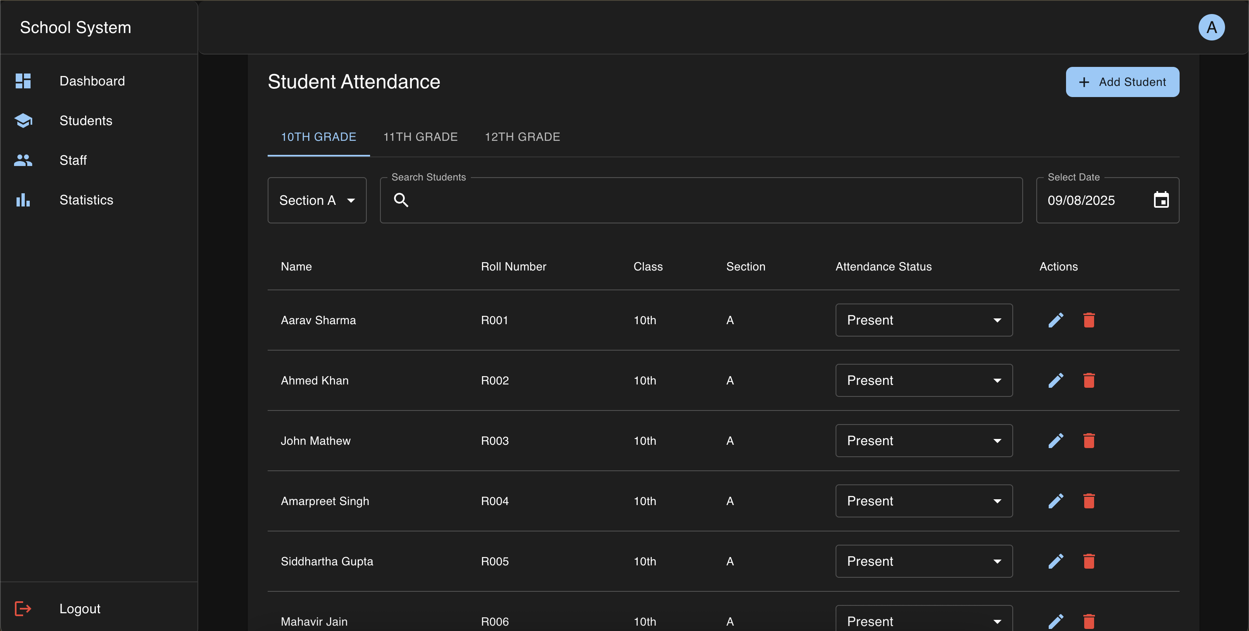Click the Logout icon in sidebar
The width and height of the screenshot is (1249, 631).
23,609
